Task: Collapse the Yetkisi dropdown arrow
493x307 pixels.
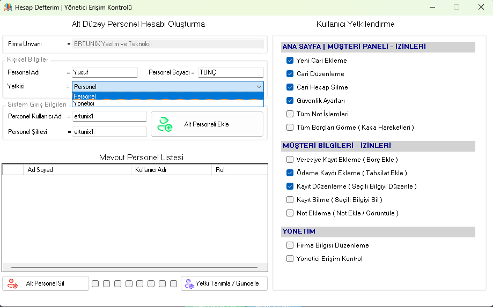Action: pyautogui.click(x=259, y=86)
